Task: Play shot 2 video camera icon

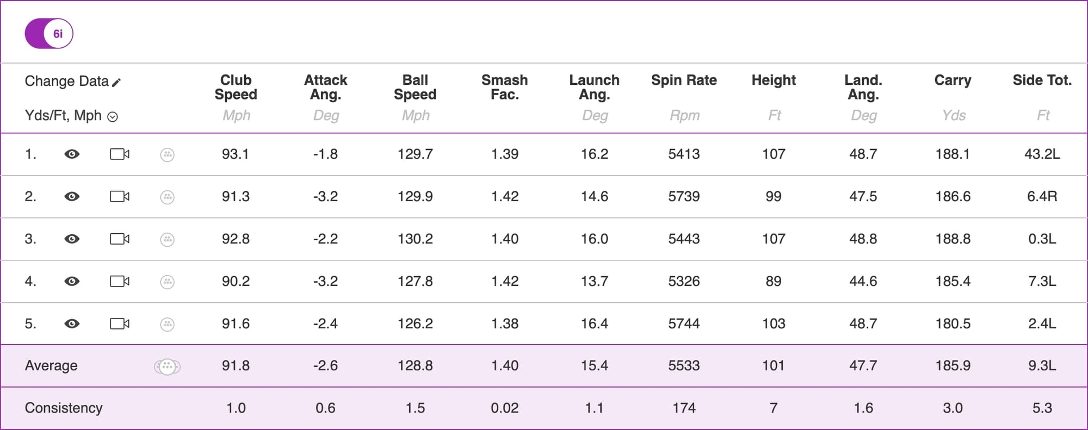Action: click(x=120, y=197)
